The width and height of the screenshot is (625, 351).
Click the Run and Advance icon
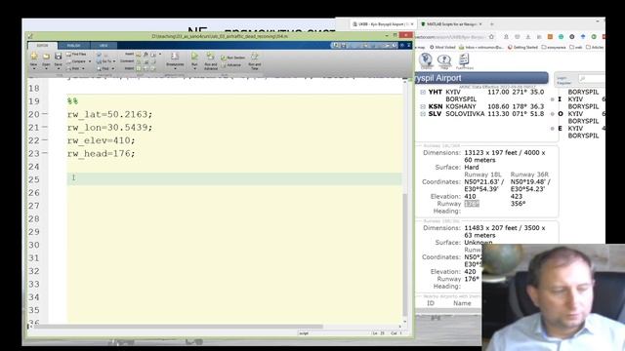coord(211,57)
